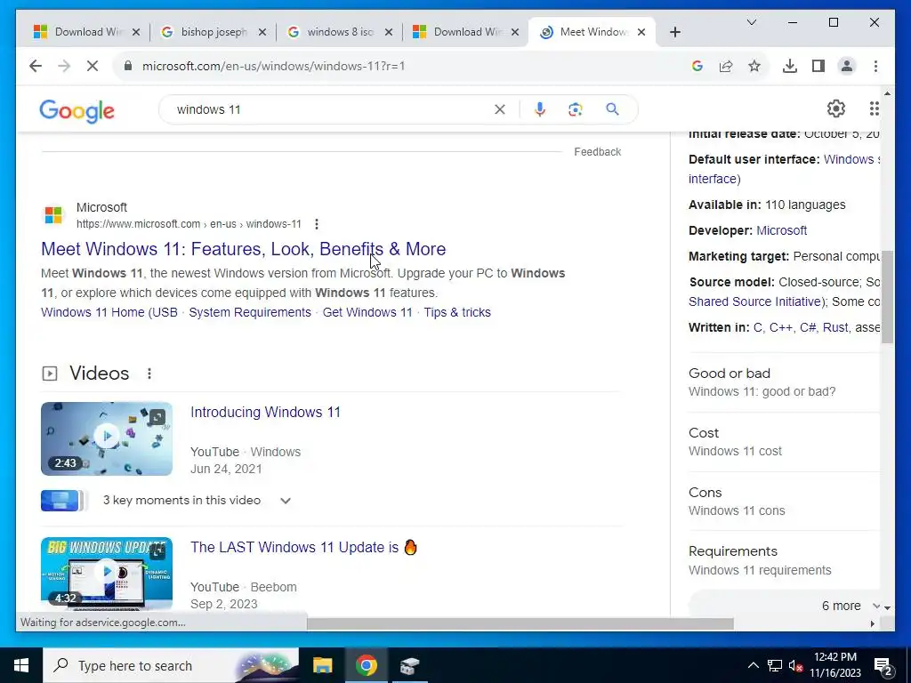This screenshot has height=683, width=911.
Task: Clear the Google search box
Action: tap(500, 109)
